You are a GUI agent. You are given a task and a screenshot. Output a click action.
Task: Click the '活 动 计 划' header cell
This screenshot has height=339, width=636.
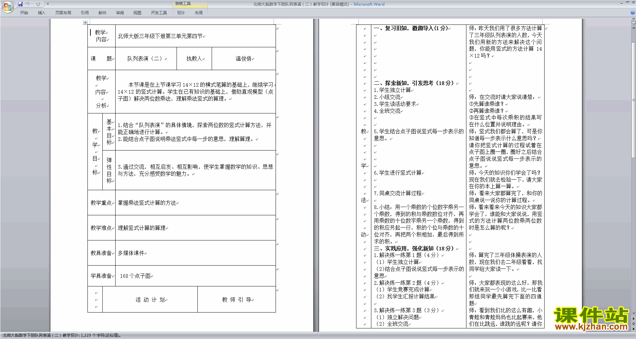(150, 300)
